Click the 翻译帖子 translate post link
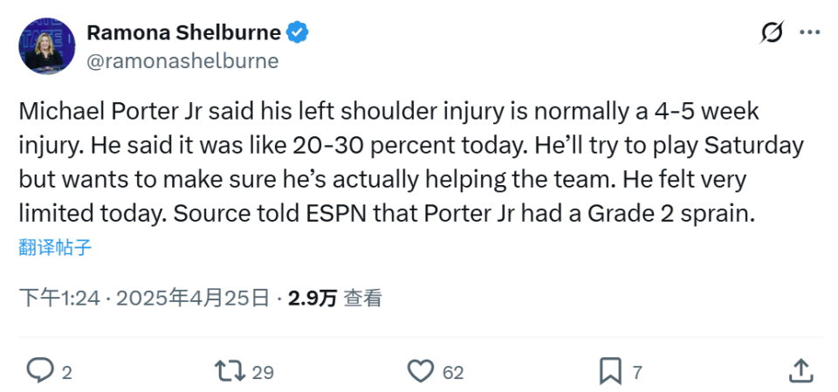838x392 pixels. [x=55, y=247]
